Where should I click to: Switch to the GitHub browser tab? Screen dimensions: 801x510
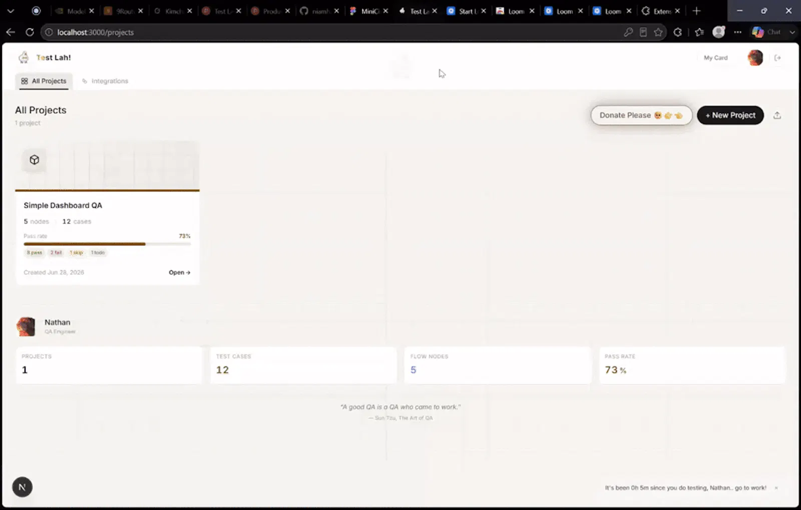coord(318,11)
